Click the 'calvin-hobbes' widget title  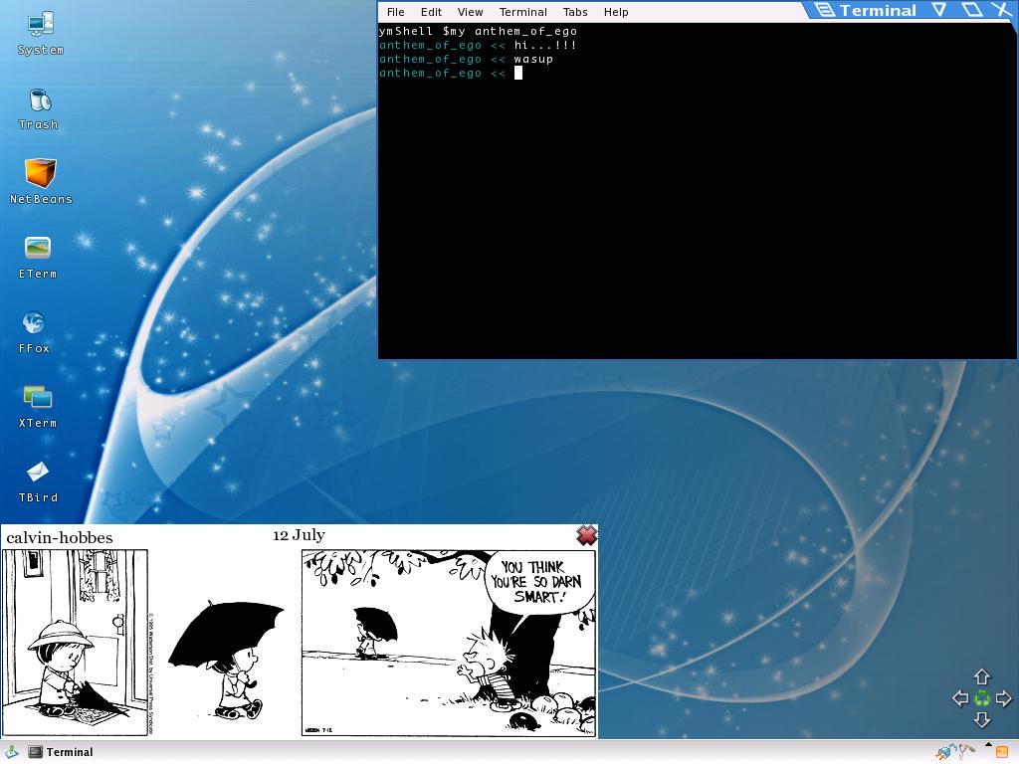point(59,538)
